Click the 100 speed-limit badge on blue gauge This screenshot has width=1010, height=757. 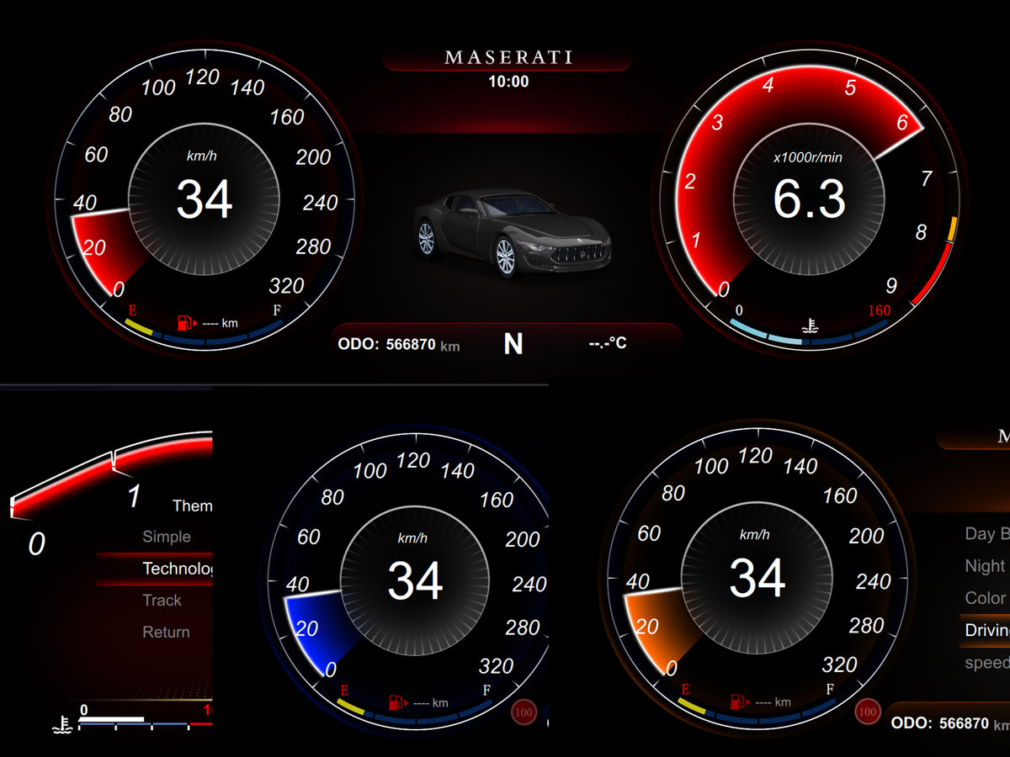point(524,712)
